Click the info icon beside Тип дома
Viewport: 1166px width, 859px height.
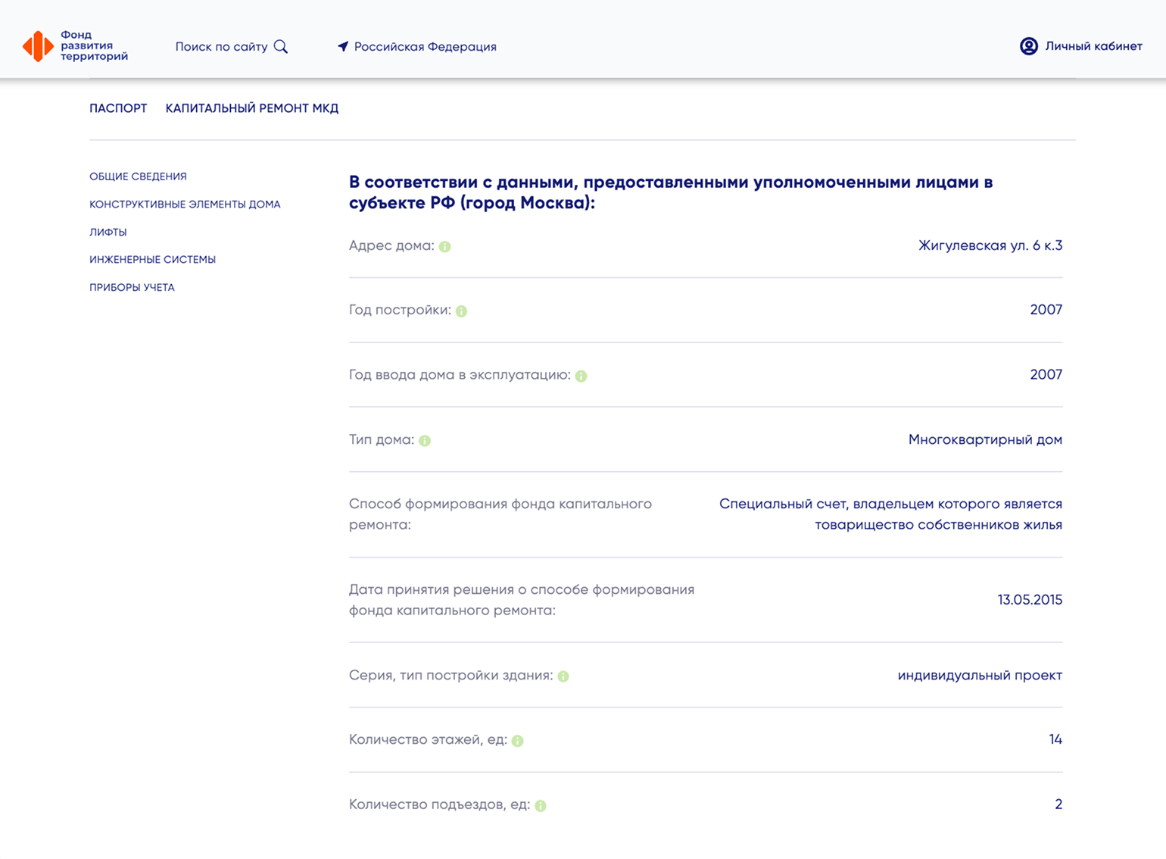coord(425,439)
